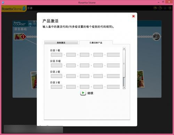Screen dimensions: 174x135
Task: Select the 已激活的产品 tab
Action: [x=96, y=42]
